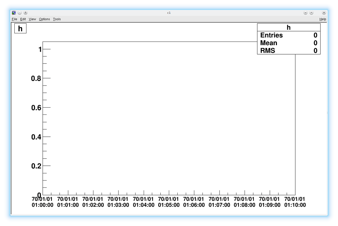The image size is (338, 226).
Task: Click the double up-chevron title bar button
Action: [x=25, y=13]
